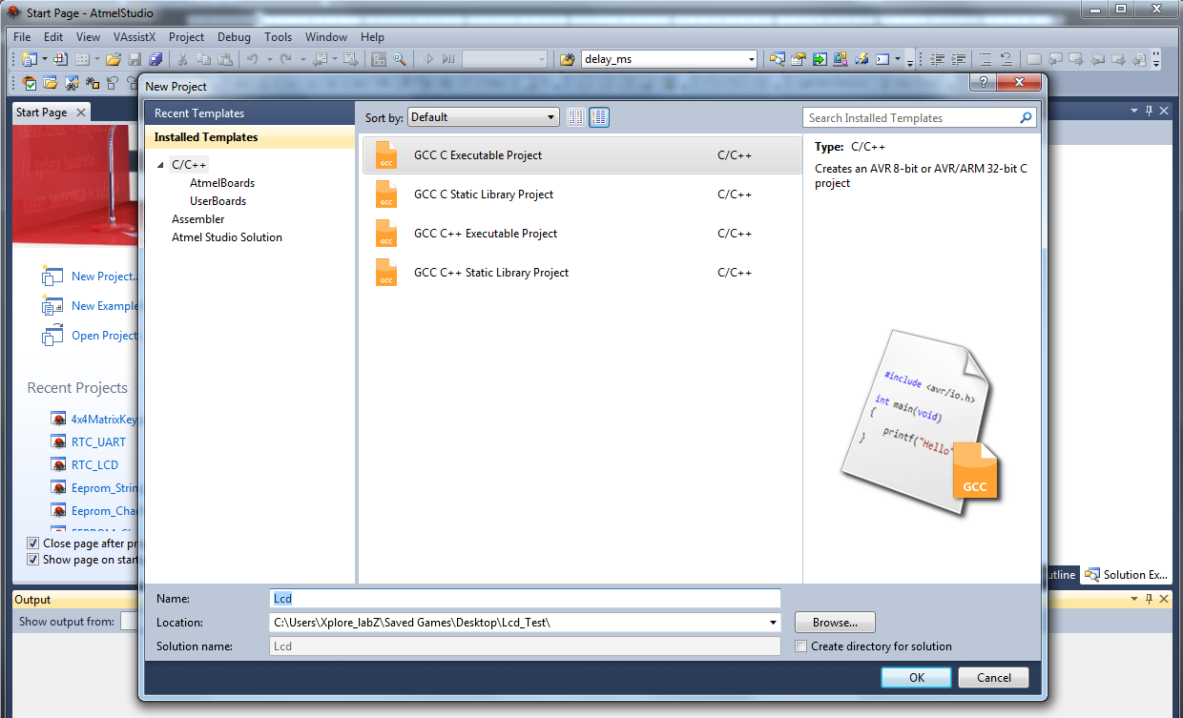Image resolution: width=1183 pixels, height=718 pixels.
Task: Click the Solution Explorer toolbar icon
Action: [x=777, y=59]
